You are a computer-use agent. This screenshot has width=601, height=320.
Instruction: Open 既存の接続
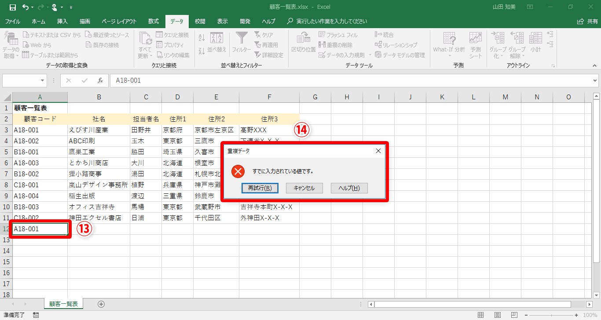coord(102,45)
